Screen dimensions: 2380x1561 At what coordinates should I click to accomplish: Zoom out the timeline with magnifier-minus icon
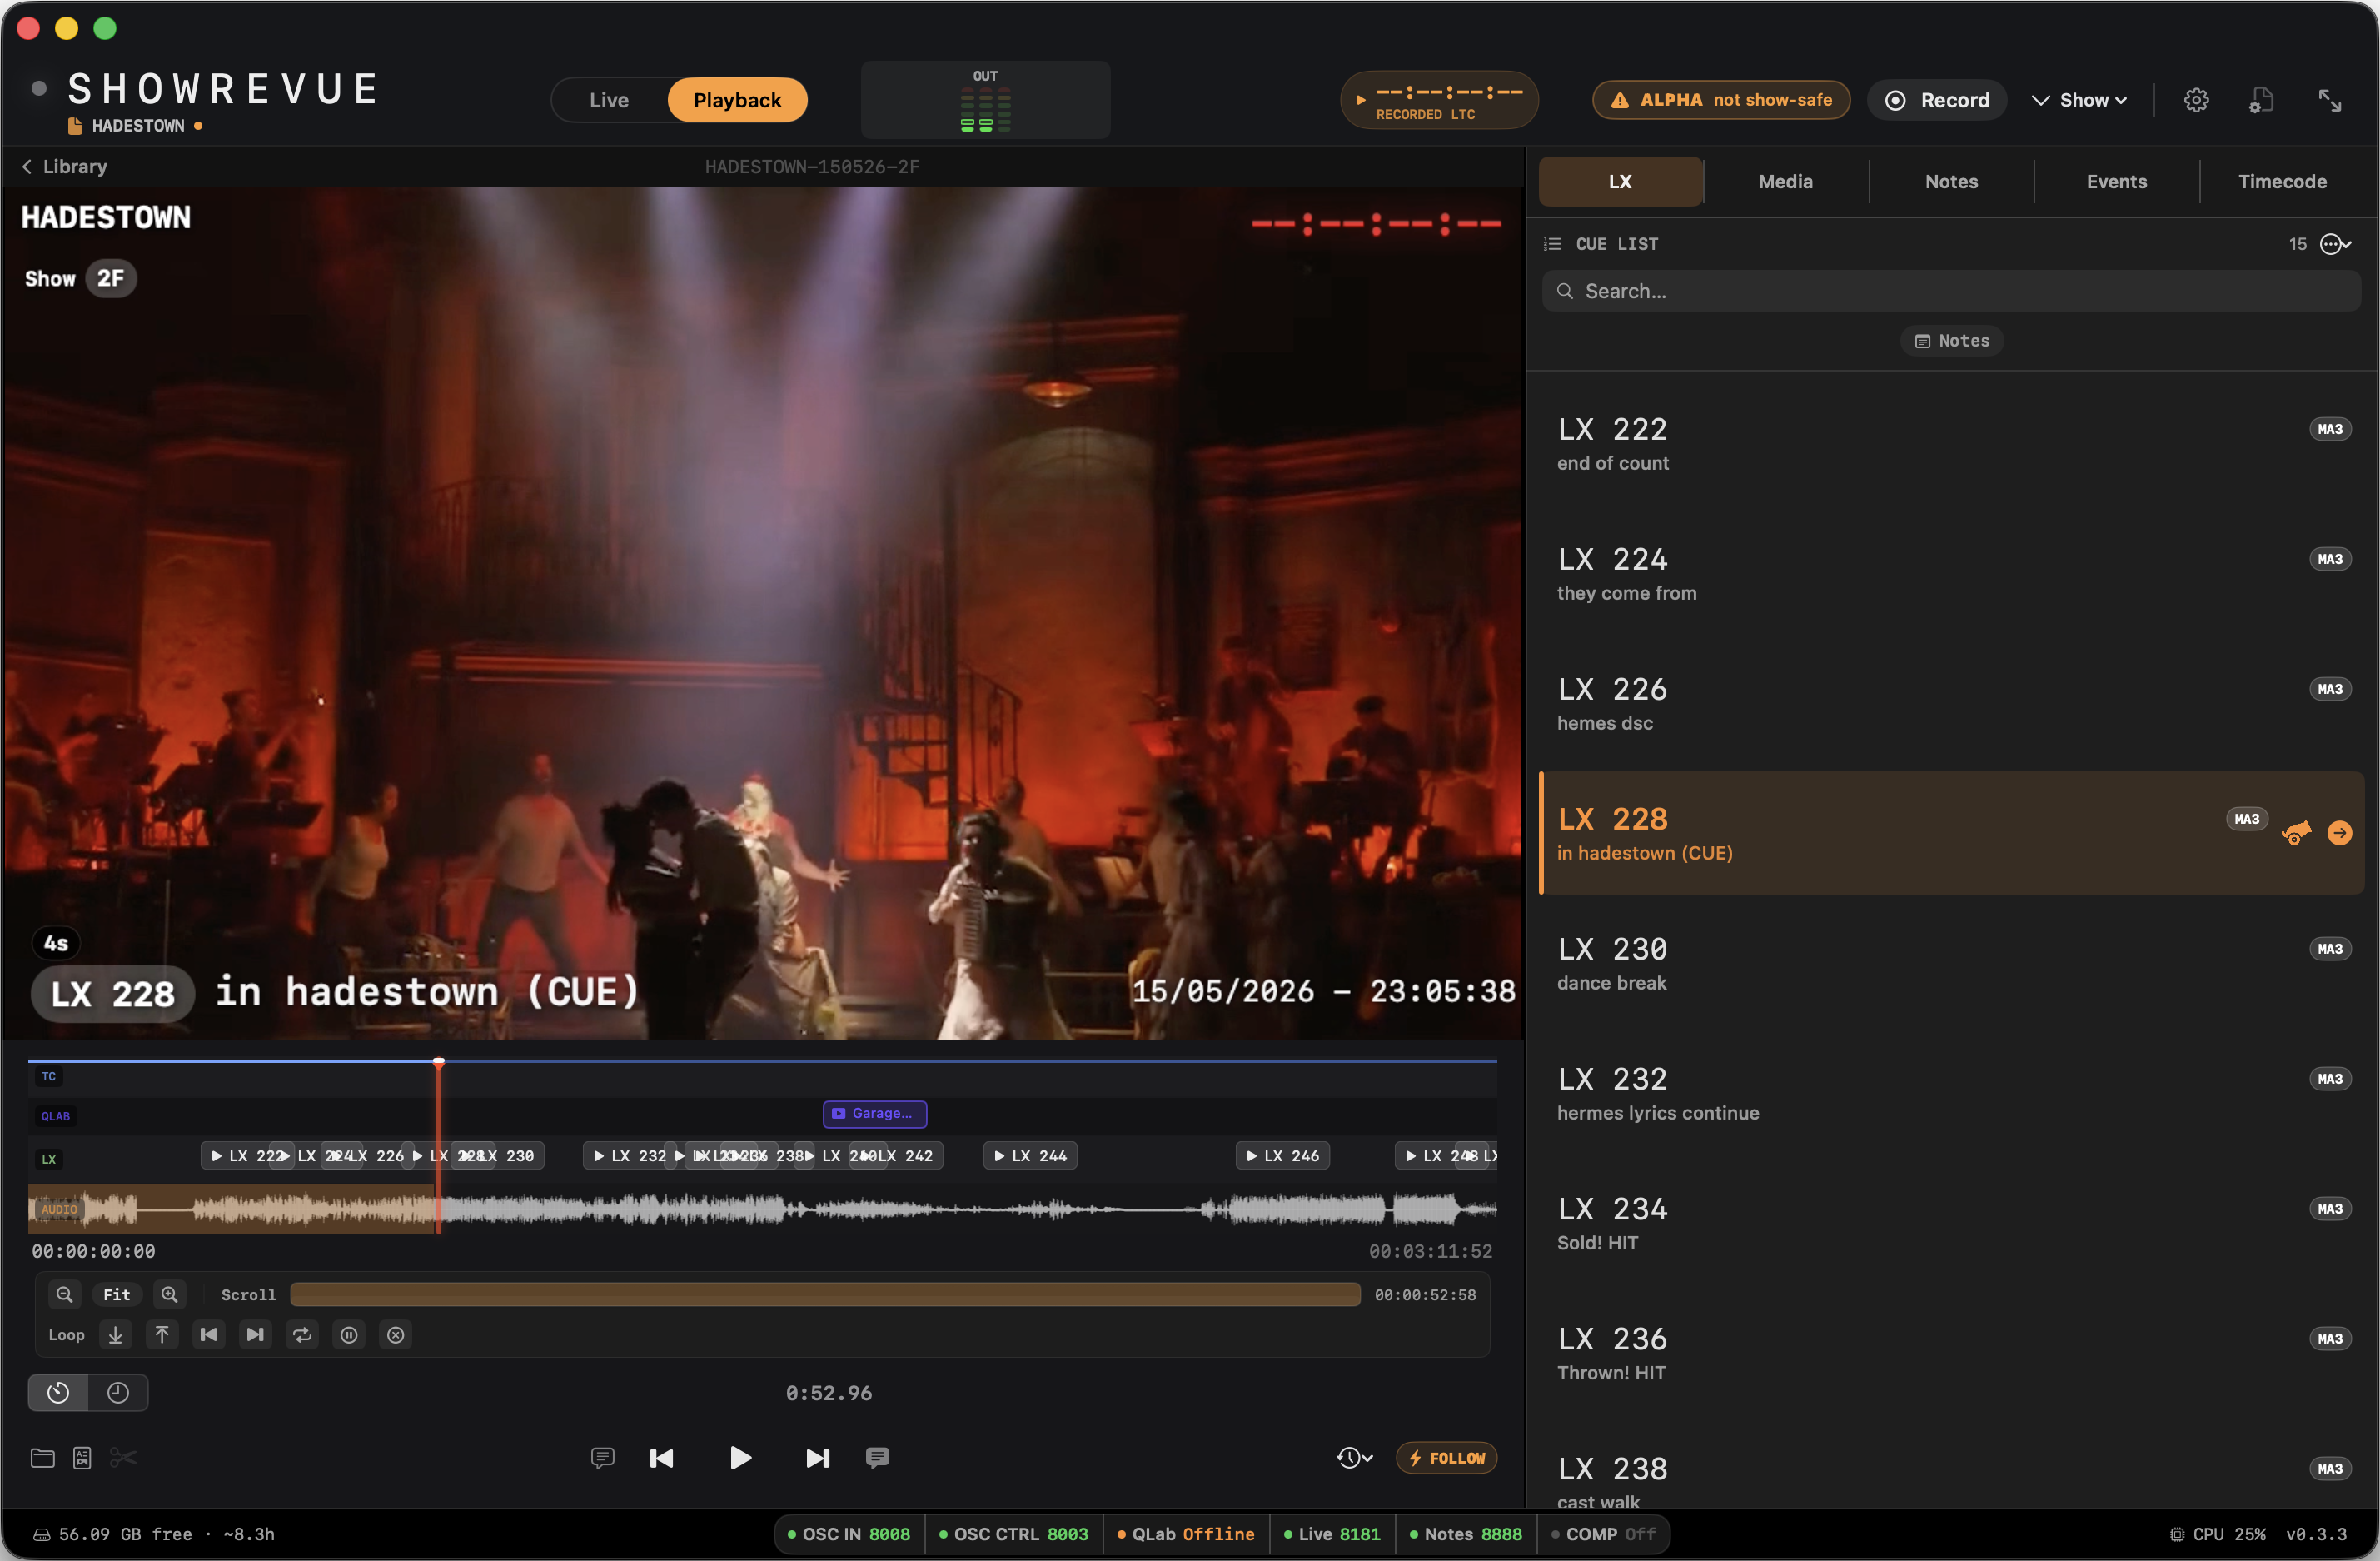tap(64, 1294)
